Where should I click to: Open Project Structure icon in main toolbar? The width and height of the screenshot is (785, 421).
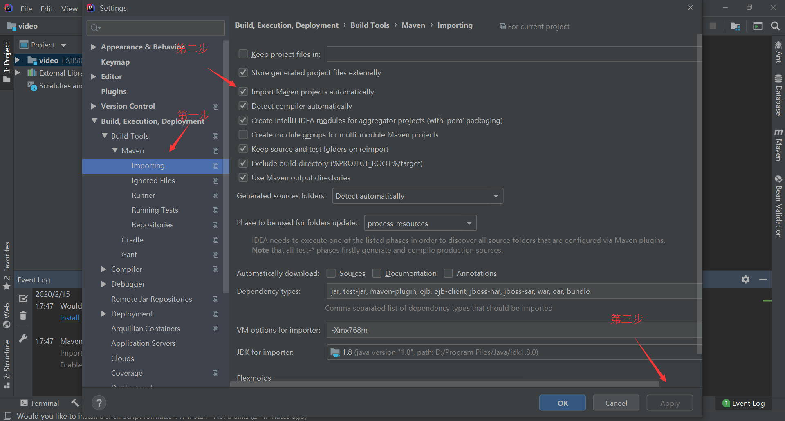click(x=735, y=26)
